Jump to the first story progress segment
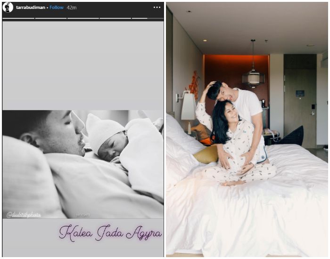Image resolution: width=330 pixels, height=259 pixels. click(x=18, y=18)
